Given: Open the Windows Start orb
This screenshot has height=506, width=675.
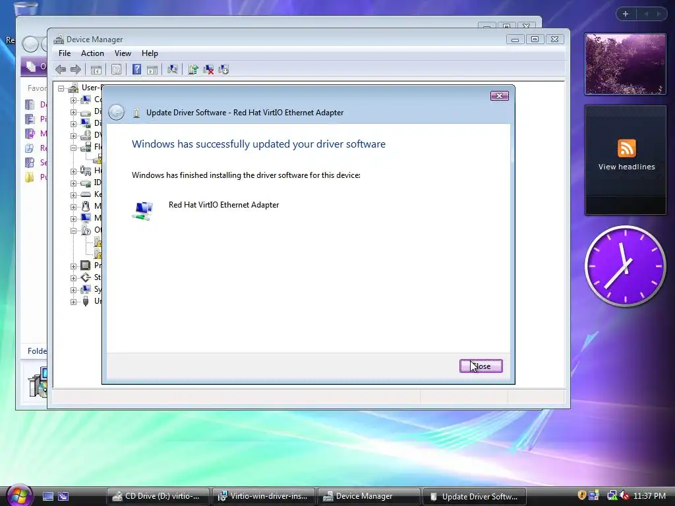Looking at the screenshot, I should [19, 495].
